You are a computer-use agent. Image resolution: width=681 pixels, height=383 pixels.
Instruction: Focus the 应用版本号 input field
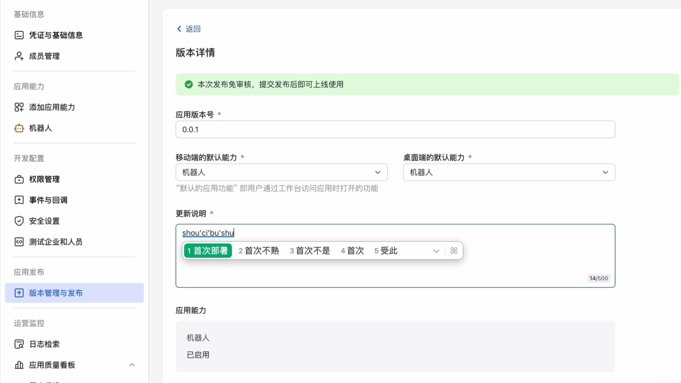tap(395, 129)
